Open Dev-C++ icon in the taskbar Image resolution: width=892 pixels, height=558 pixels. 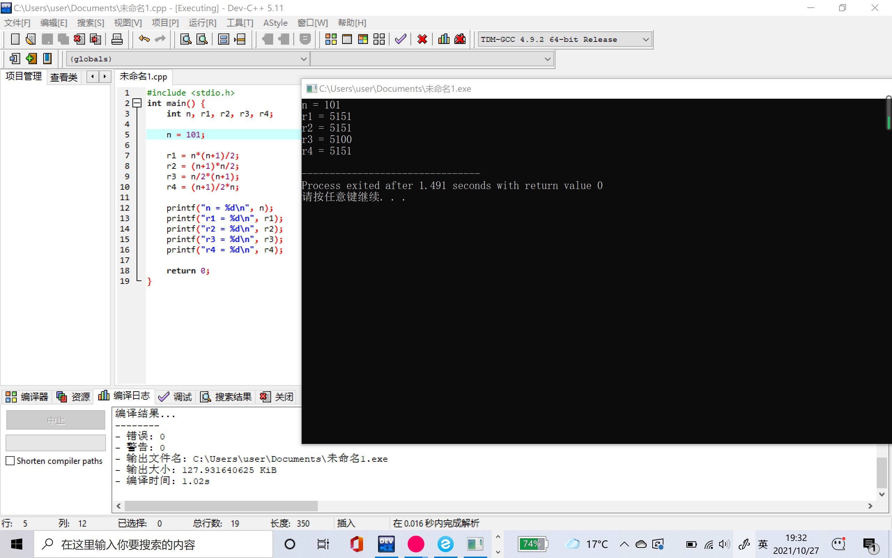pos(386,544)
